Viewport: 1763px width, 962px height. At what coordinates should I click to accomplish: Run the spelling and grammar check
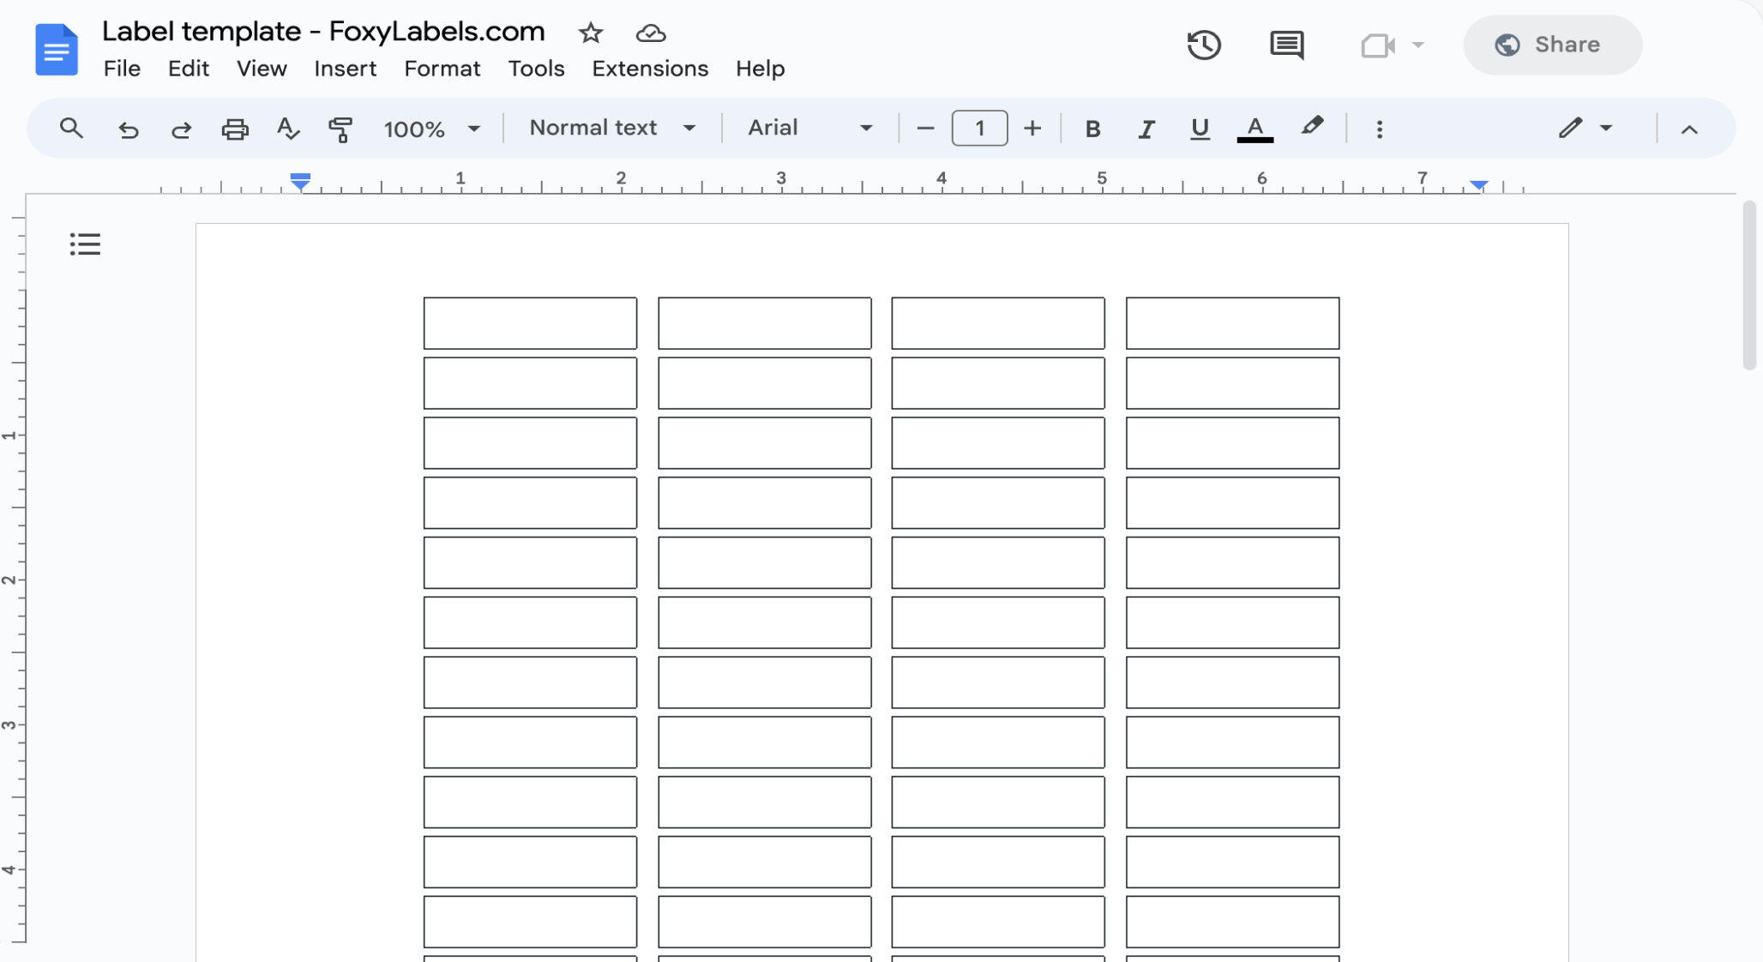click(288, 129)
